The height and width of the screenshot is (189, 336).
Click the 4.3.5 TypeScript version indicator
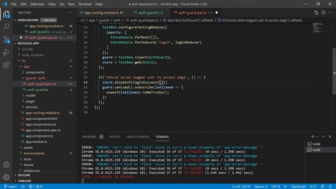[x=313, y=186]
